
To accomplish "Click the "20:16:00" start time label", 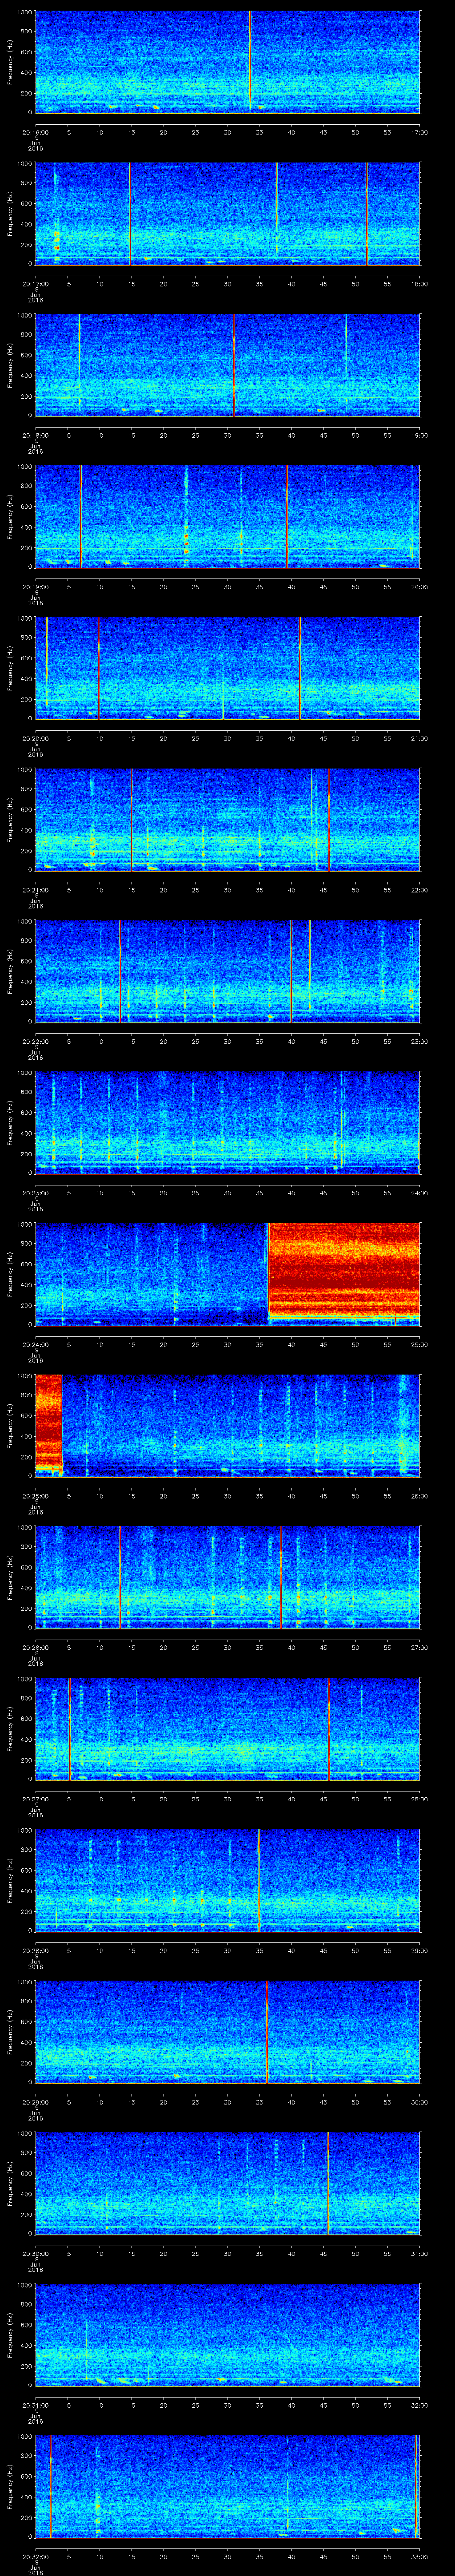I will (35, 132).
